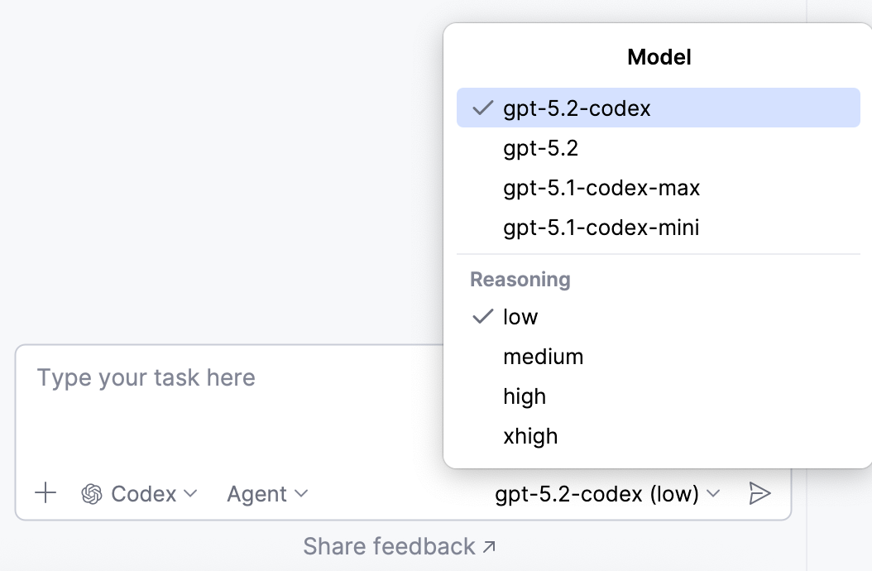This screenshot has height=571, width=872.
Task: Open the Agent selector dropdown
Action: coord(266,493)
